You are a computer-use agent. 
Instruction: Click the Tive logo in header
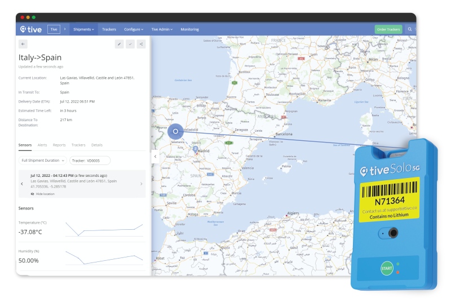tap(30, 29)
